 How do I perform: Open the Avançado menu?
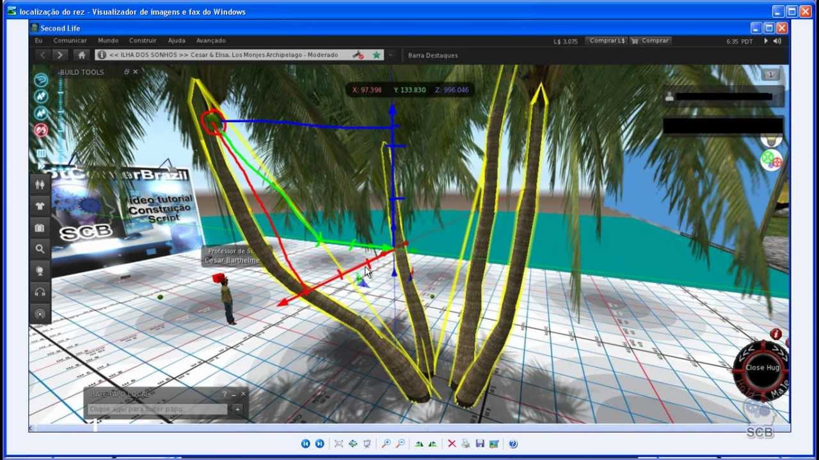(211, 41)
